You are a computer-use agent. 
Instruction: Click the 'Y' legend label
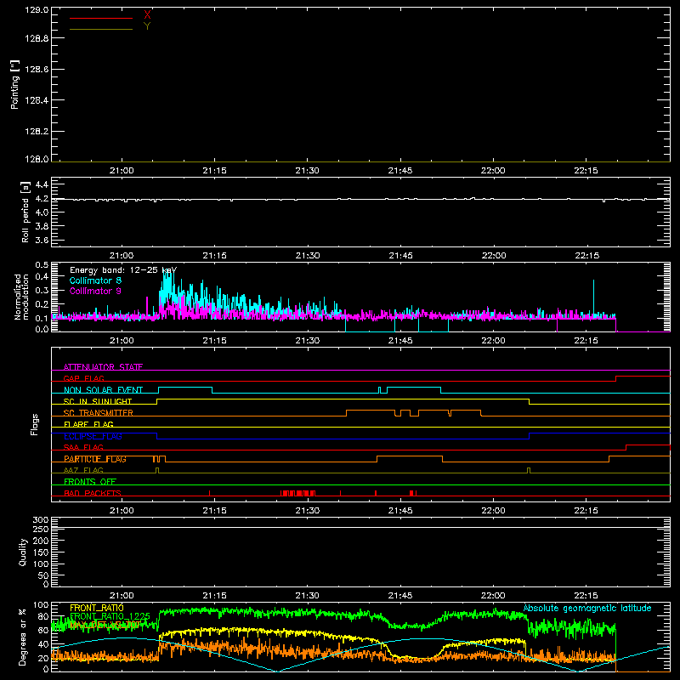coord(147,26)
